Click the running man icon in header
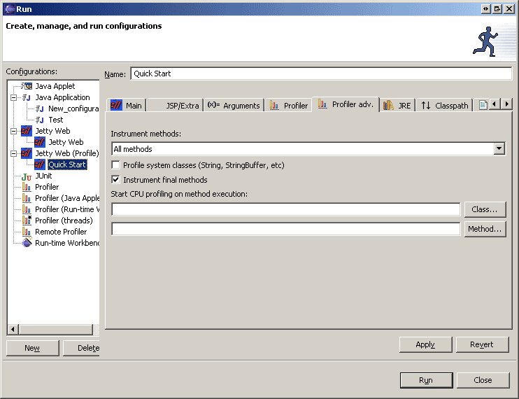This screenshot has height=399, width=519. [x=485, y=41]
